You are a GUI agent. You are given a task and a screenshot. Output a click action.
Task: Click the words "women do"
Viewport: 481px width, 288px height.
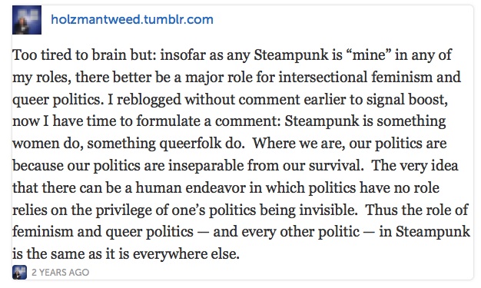tap(47, 144)
